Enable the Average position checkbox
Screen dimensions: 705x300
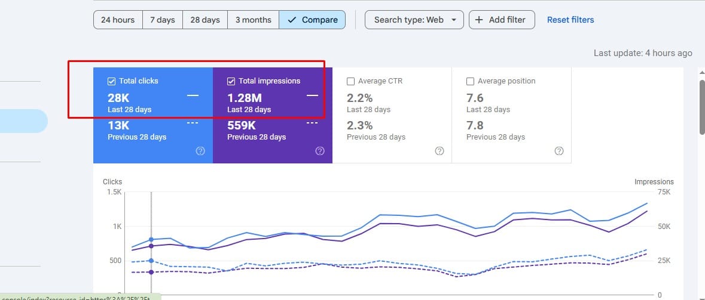471,81
